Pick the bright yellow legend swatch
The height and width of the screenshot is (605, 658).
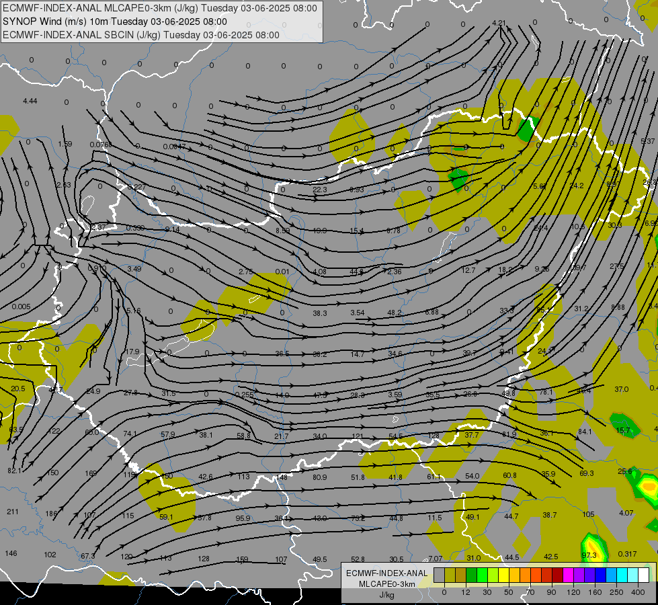[x=503, y=575]
